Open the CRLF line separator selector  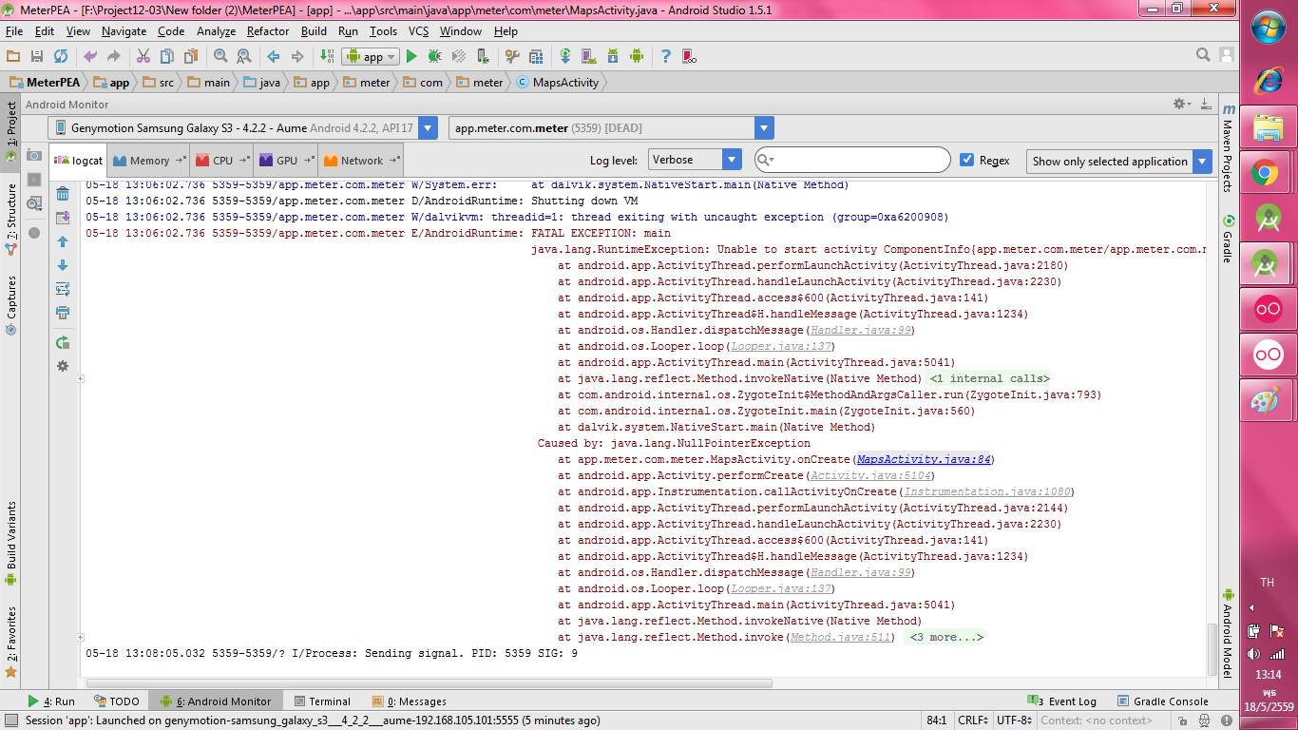click(974, 720)
